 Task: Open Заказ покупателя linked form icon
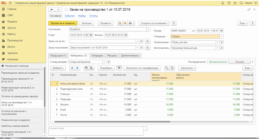tap(141, 48)
